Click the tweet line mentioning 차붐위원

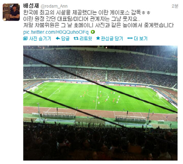coord(98,25)
